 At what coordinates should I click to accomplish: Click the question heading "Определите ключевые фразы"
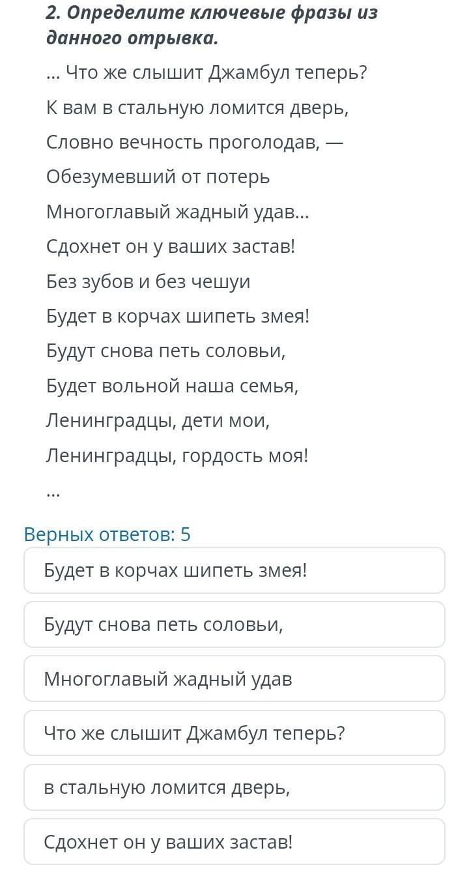[x=212, y=25]
